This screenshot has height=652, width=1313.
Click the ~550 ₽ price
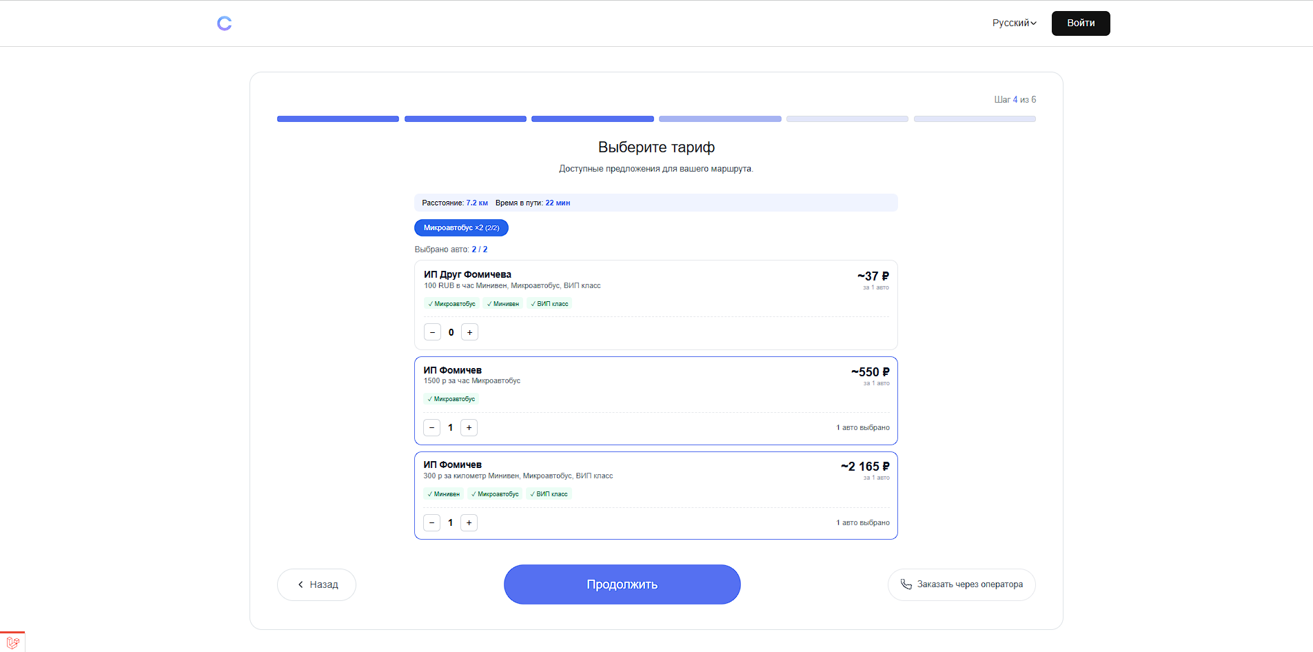click(870, 371)
